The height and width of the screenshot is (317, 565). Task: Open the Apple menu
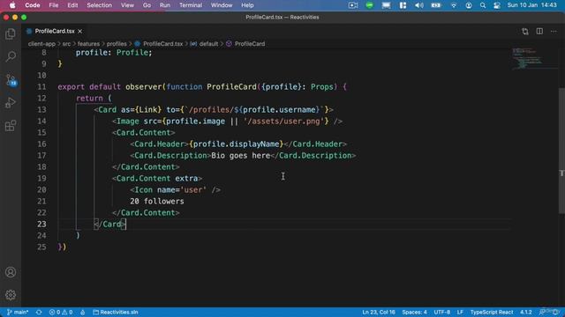click(12, 5)
